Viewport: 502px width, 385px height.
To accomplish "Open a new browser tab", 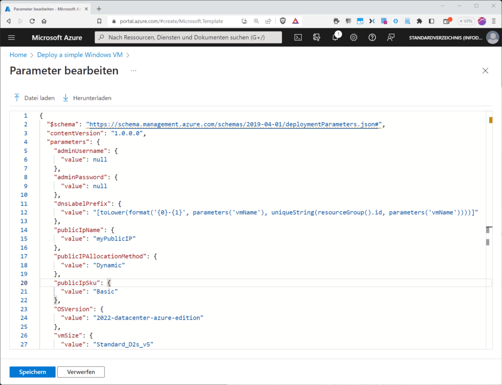I will [99, 9].
